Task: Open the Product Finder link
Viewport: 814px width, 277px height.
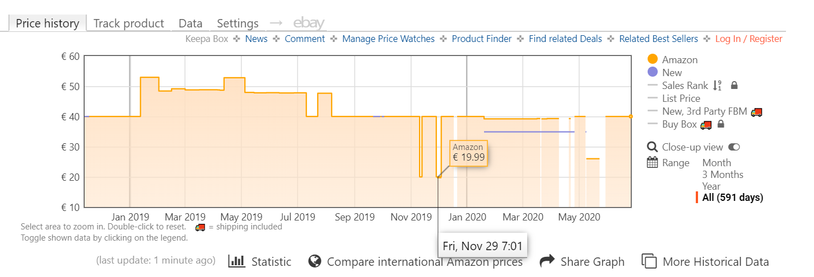Action: tap(482, 39)
